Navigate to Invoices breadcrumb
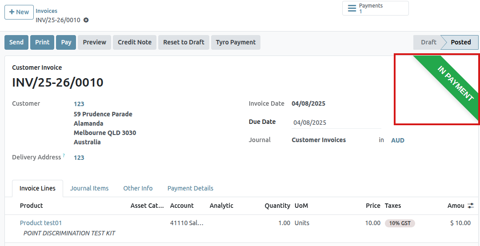The height and width of the screenshot is (246, 480). point(46,11)
